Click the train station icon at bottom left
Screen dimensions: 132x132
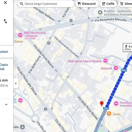click(x=23, y=127)
